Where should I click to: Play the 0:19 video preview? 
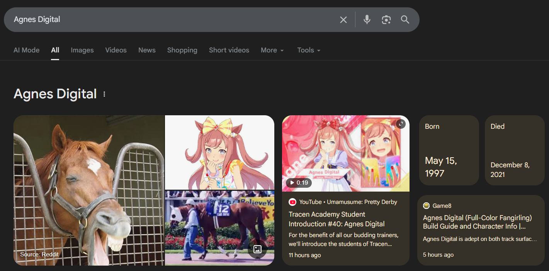299,183
